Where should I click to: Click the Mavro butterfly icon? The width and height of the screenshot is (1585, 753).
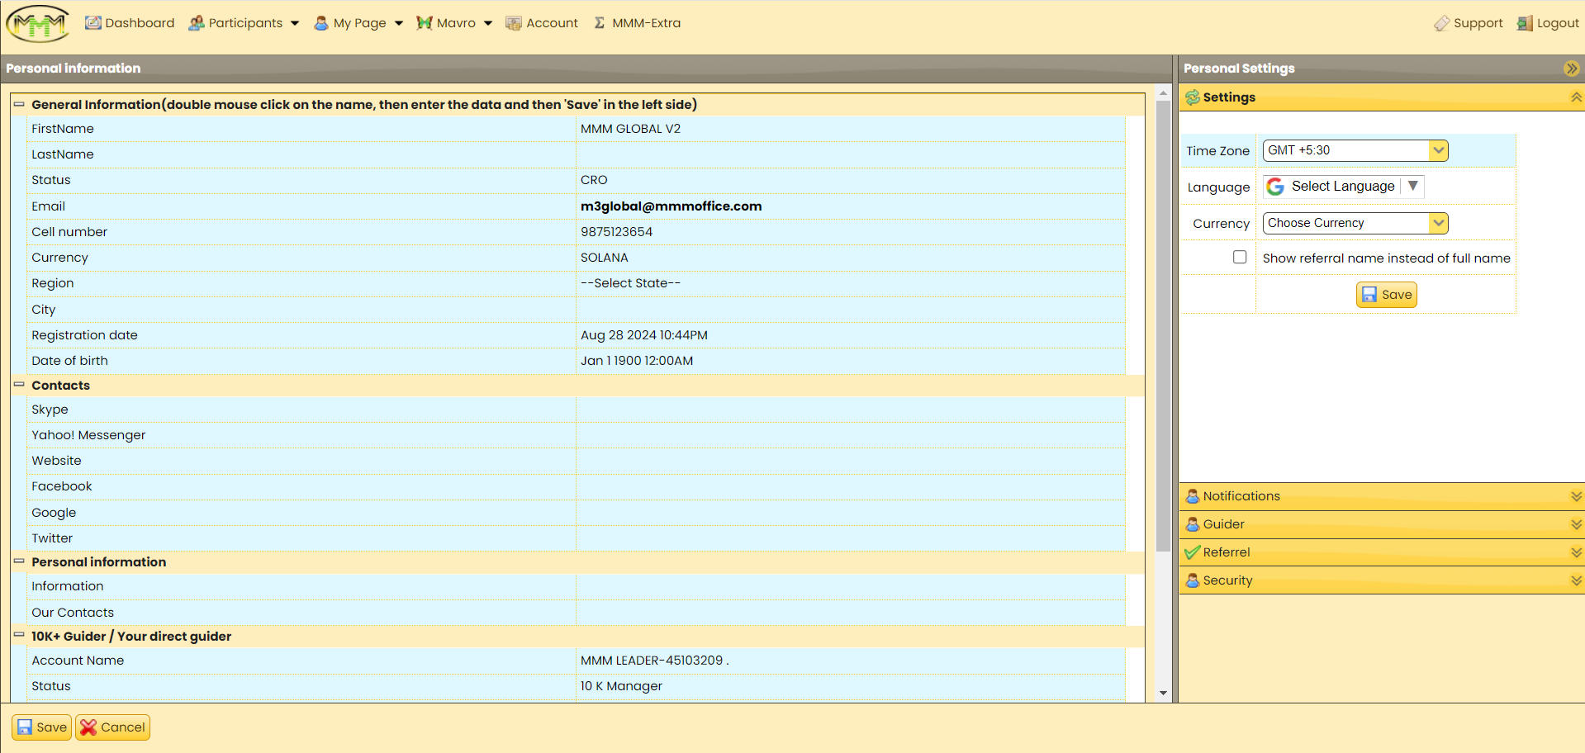(425, 23)
